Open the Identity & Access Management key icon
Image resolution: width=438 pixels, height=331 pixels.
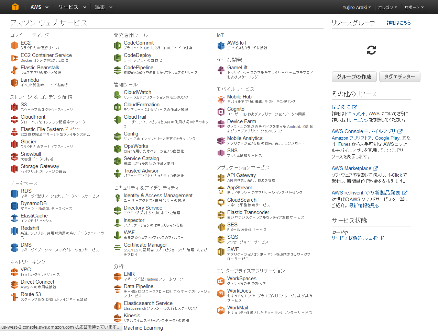[118, 198]
